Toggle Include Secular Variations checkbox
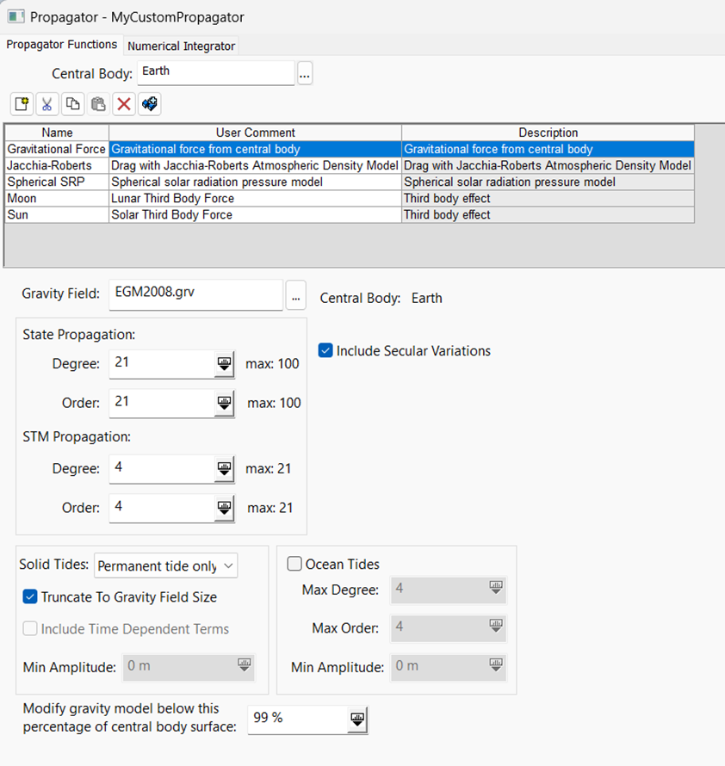Viewport: 725px width, 766px height. coord(325,350)
